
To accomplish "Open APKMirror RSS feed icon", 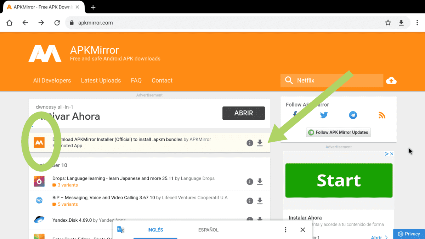I will (382, 115).
